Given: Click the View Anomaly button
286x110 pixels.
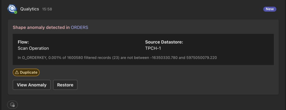Looking at the screenshot, I should (x=32, y=85).
